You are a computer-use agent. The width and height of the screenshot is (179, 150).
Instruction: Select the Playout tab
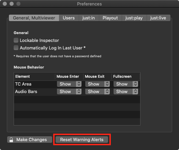(x=110, y=18)
